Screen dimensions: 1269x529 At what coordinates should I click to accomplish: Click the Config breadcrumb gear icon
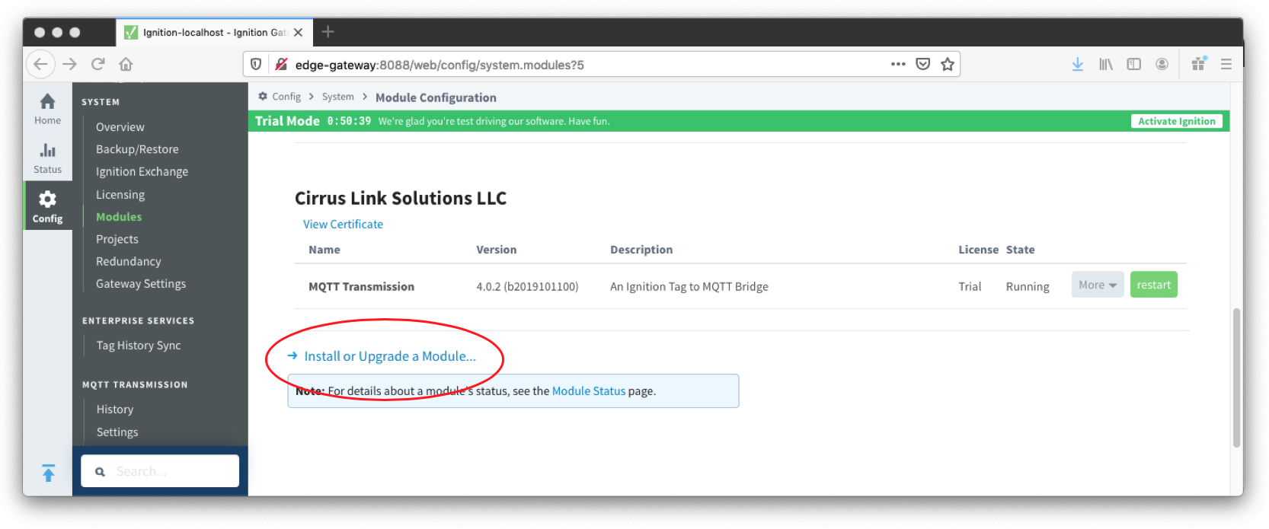[x=263, y=97]
